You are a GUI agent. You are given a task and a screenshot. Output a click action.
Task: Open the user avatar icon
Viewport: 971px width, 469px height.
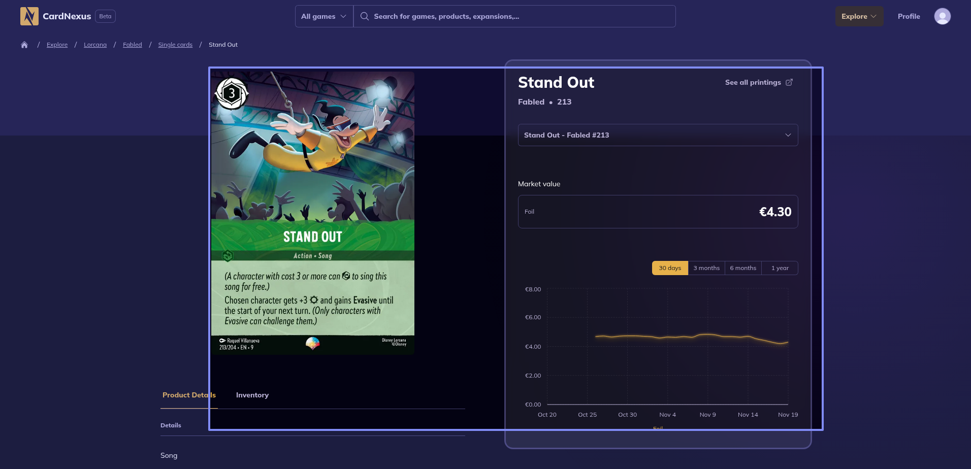[942, 16]
